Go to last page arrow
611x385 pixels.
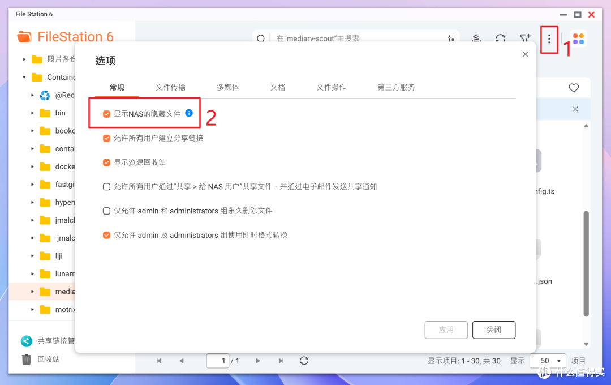click(281, 361)
